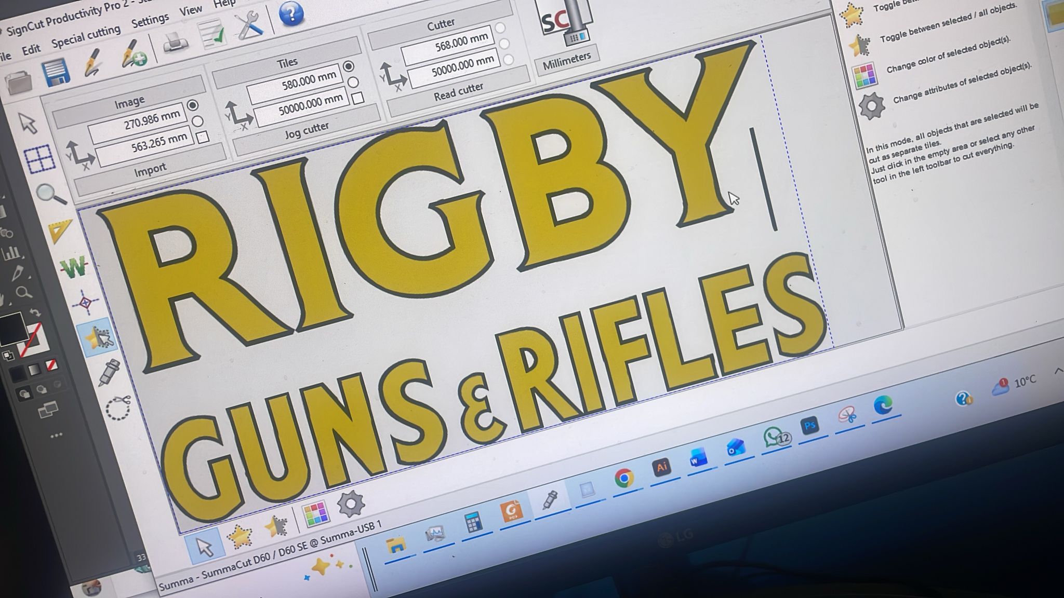Image resolution: width=1064 pixels, height=598 pixels.
Task: Open the View menu
Action: point(191,9)
